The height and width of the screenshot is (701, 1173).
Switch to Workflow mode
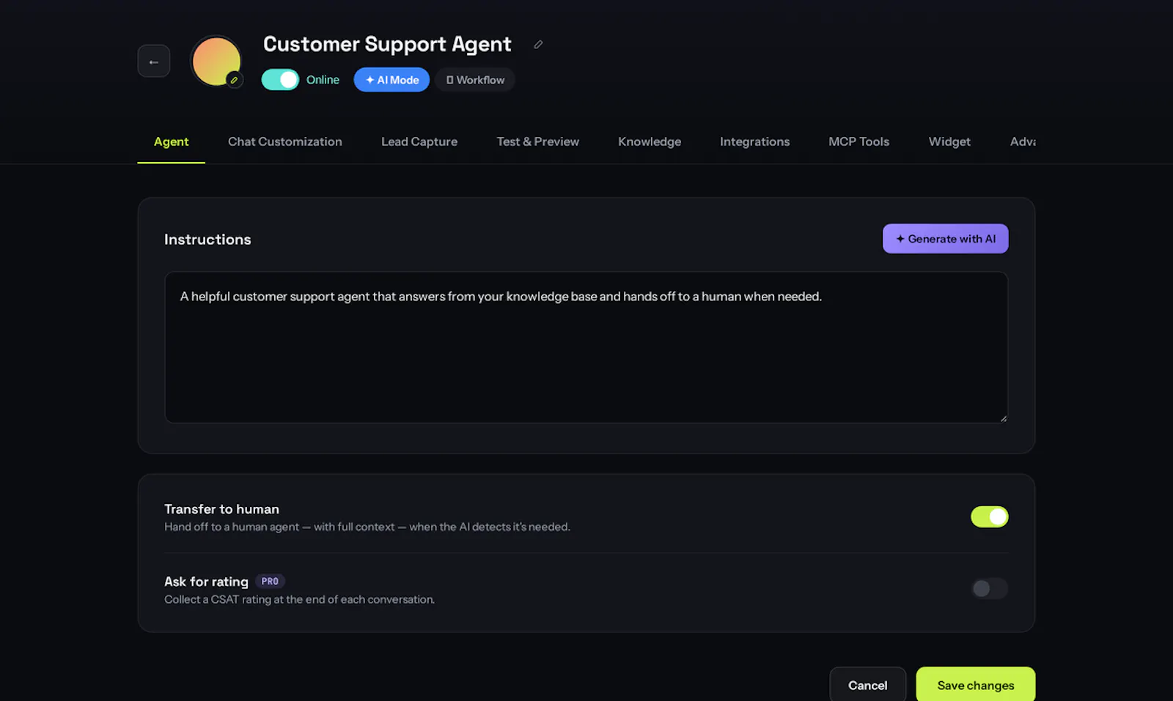click(x=475, y=80)
